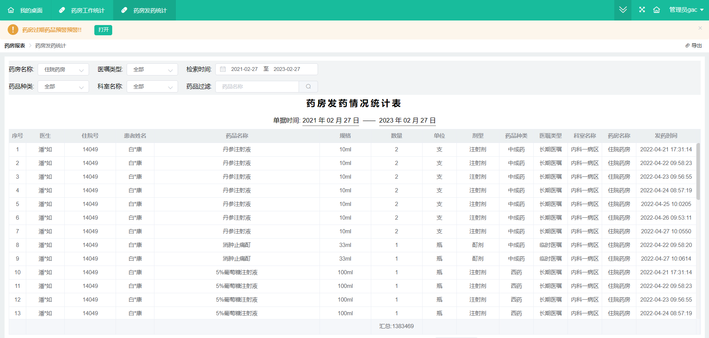Click 100ml specification in row 12
This screenshot has width=709, height=338.
[x=345, y=300]
